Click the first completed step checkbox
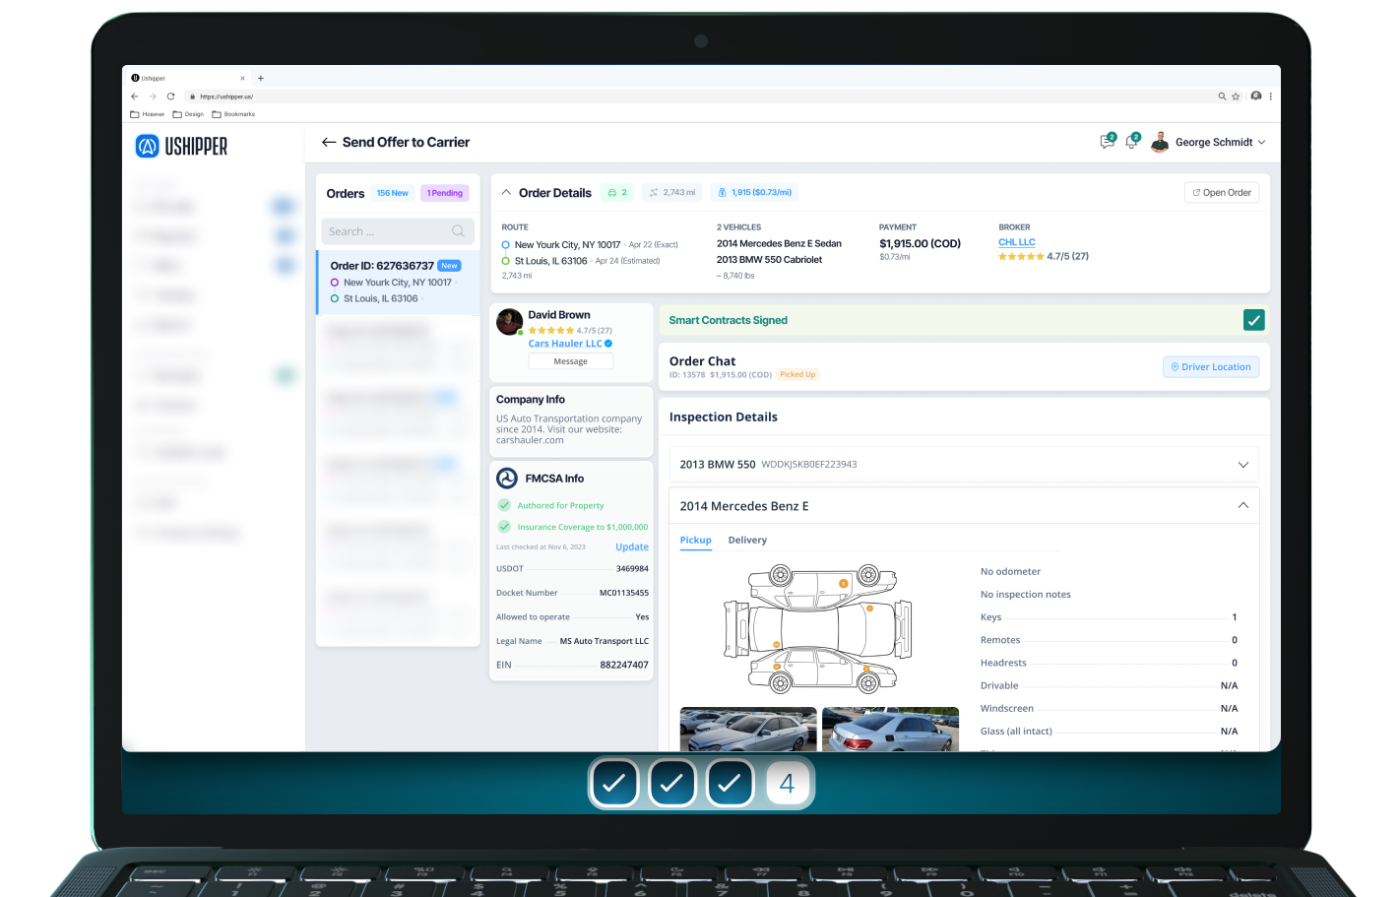The image size is (1400, 897). [x=613, y=784]
